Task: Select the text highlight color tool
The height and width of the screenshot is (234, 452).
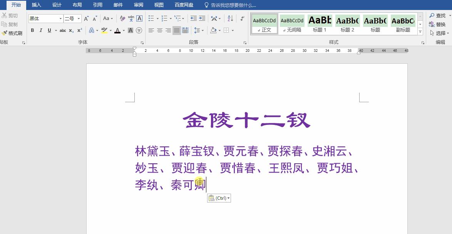Action: [104, 30]
